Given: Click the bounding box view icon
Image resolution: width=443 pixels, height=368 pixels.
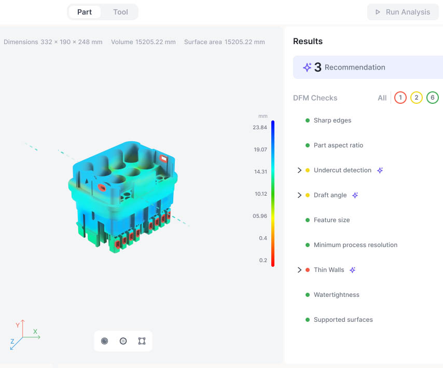Looking at the screenshot, I should pos(142,341).
